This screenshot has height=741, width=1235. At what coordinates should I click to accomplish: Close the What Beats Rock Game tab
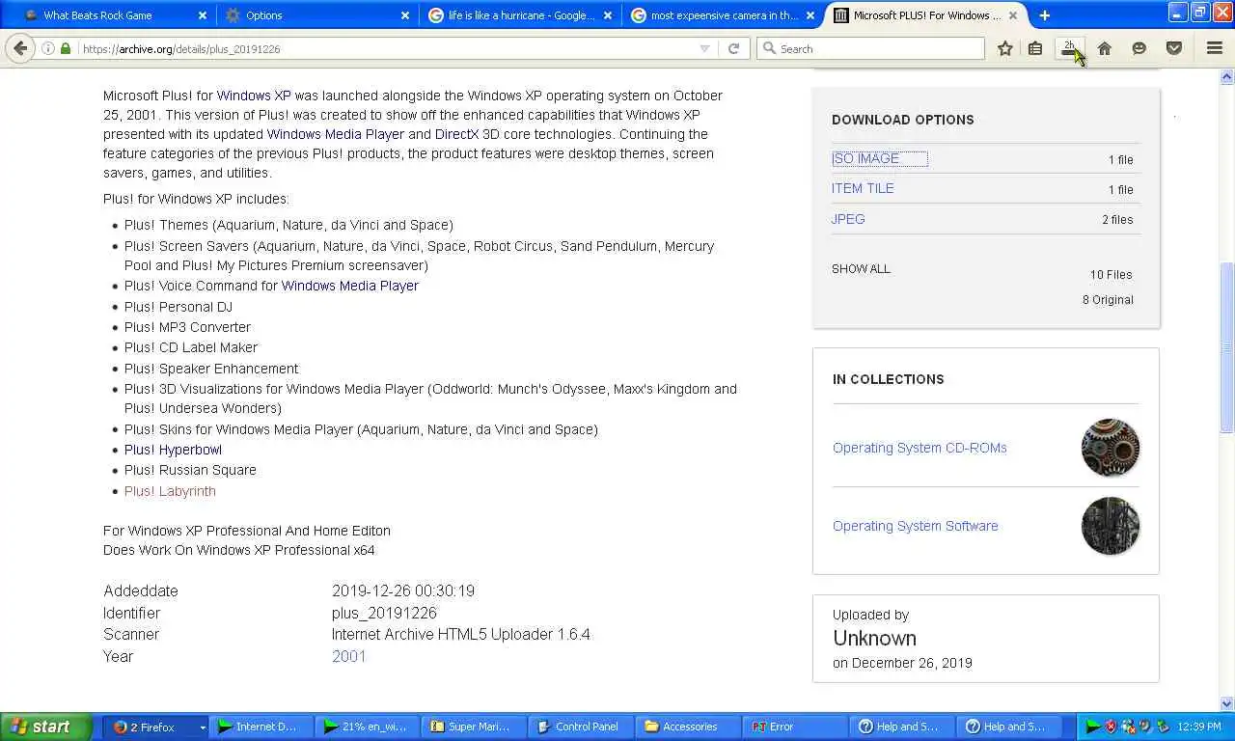[202, 15]
